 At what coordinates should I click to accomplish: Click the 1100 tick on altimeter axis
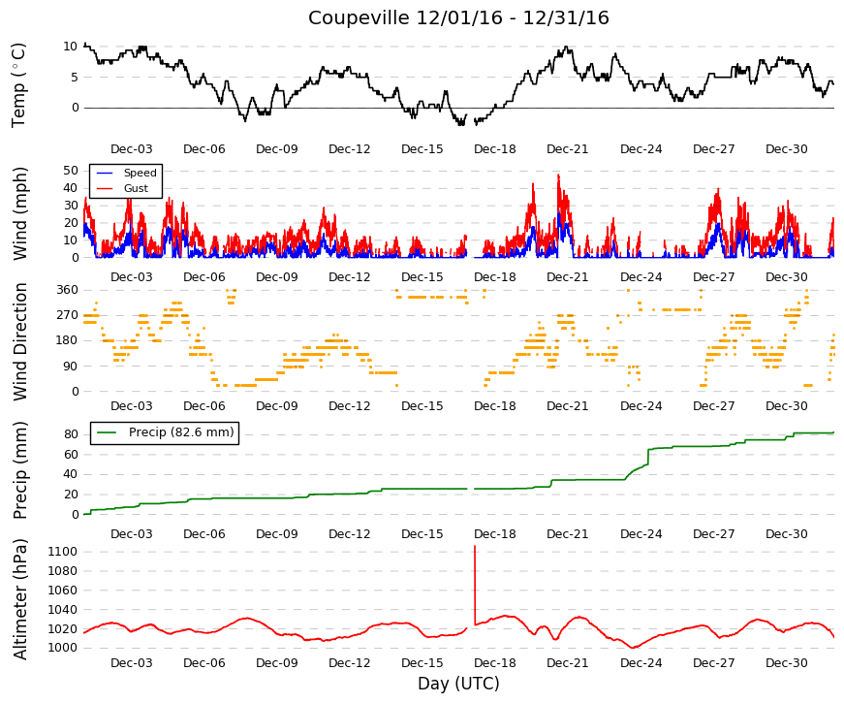pyautogui.click(x=62, y=552)
